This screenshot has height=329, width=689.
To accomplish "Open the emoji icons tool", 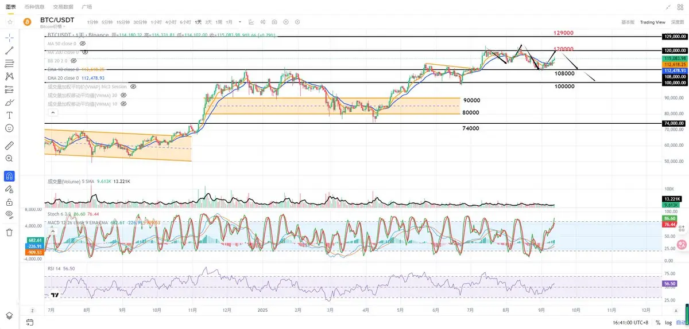I will pyautogui.click(x=9, y=128).
